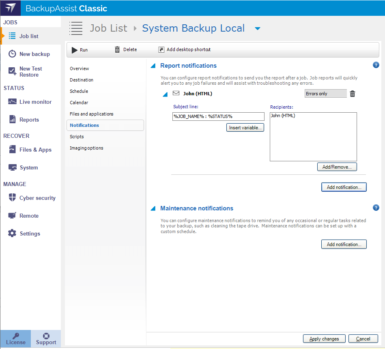
Task: Click in the Subject line field
Action: pos(218,116)
